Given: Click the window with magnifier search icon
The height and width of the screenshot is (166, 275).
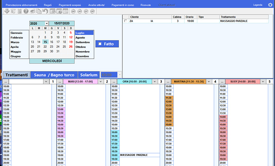Looking at the screenshot, I should tap(65, 11).
